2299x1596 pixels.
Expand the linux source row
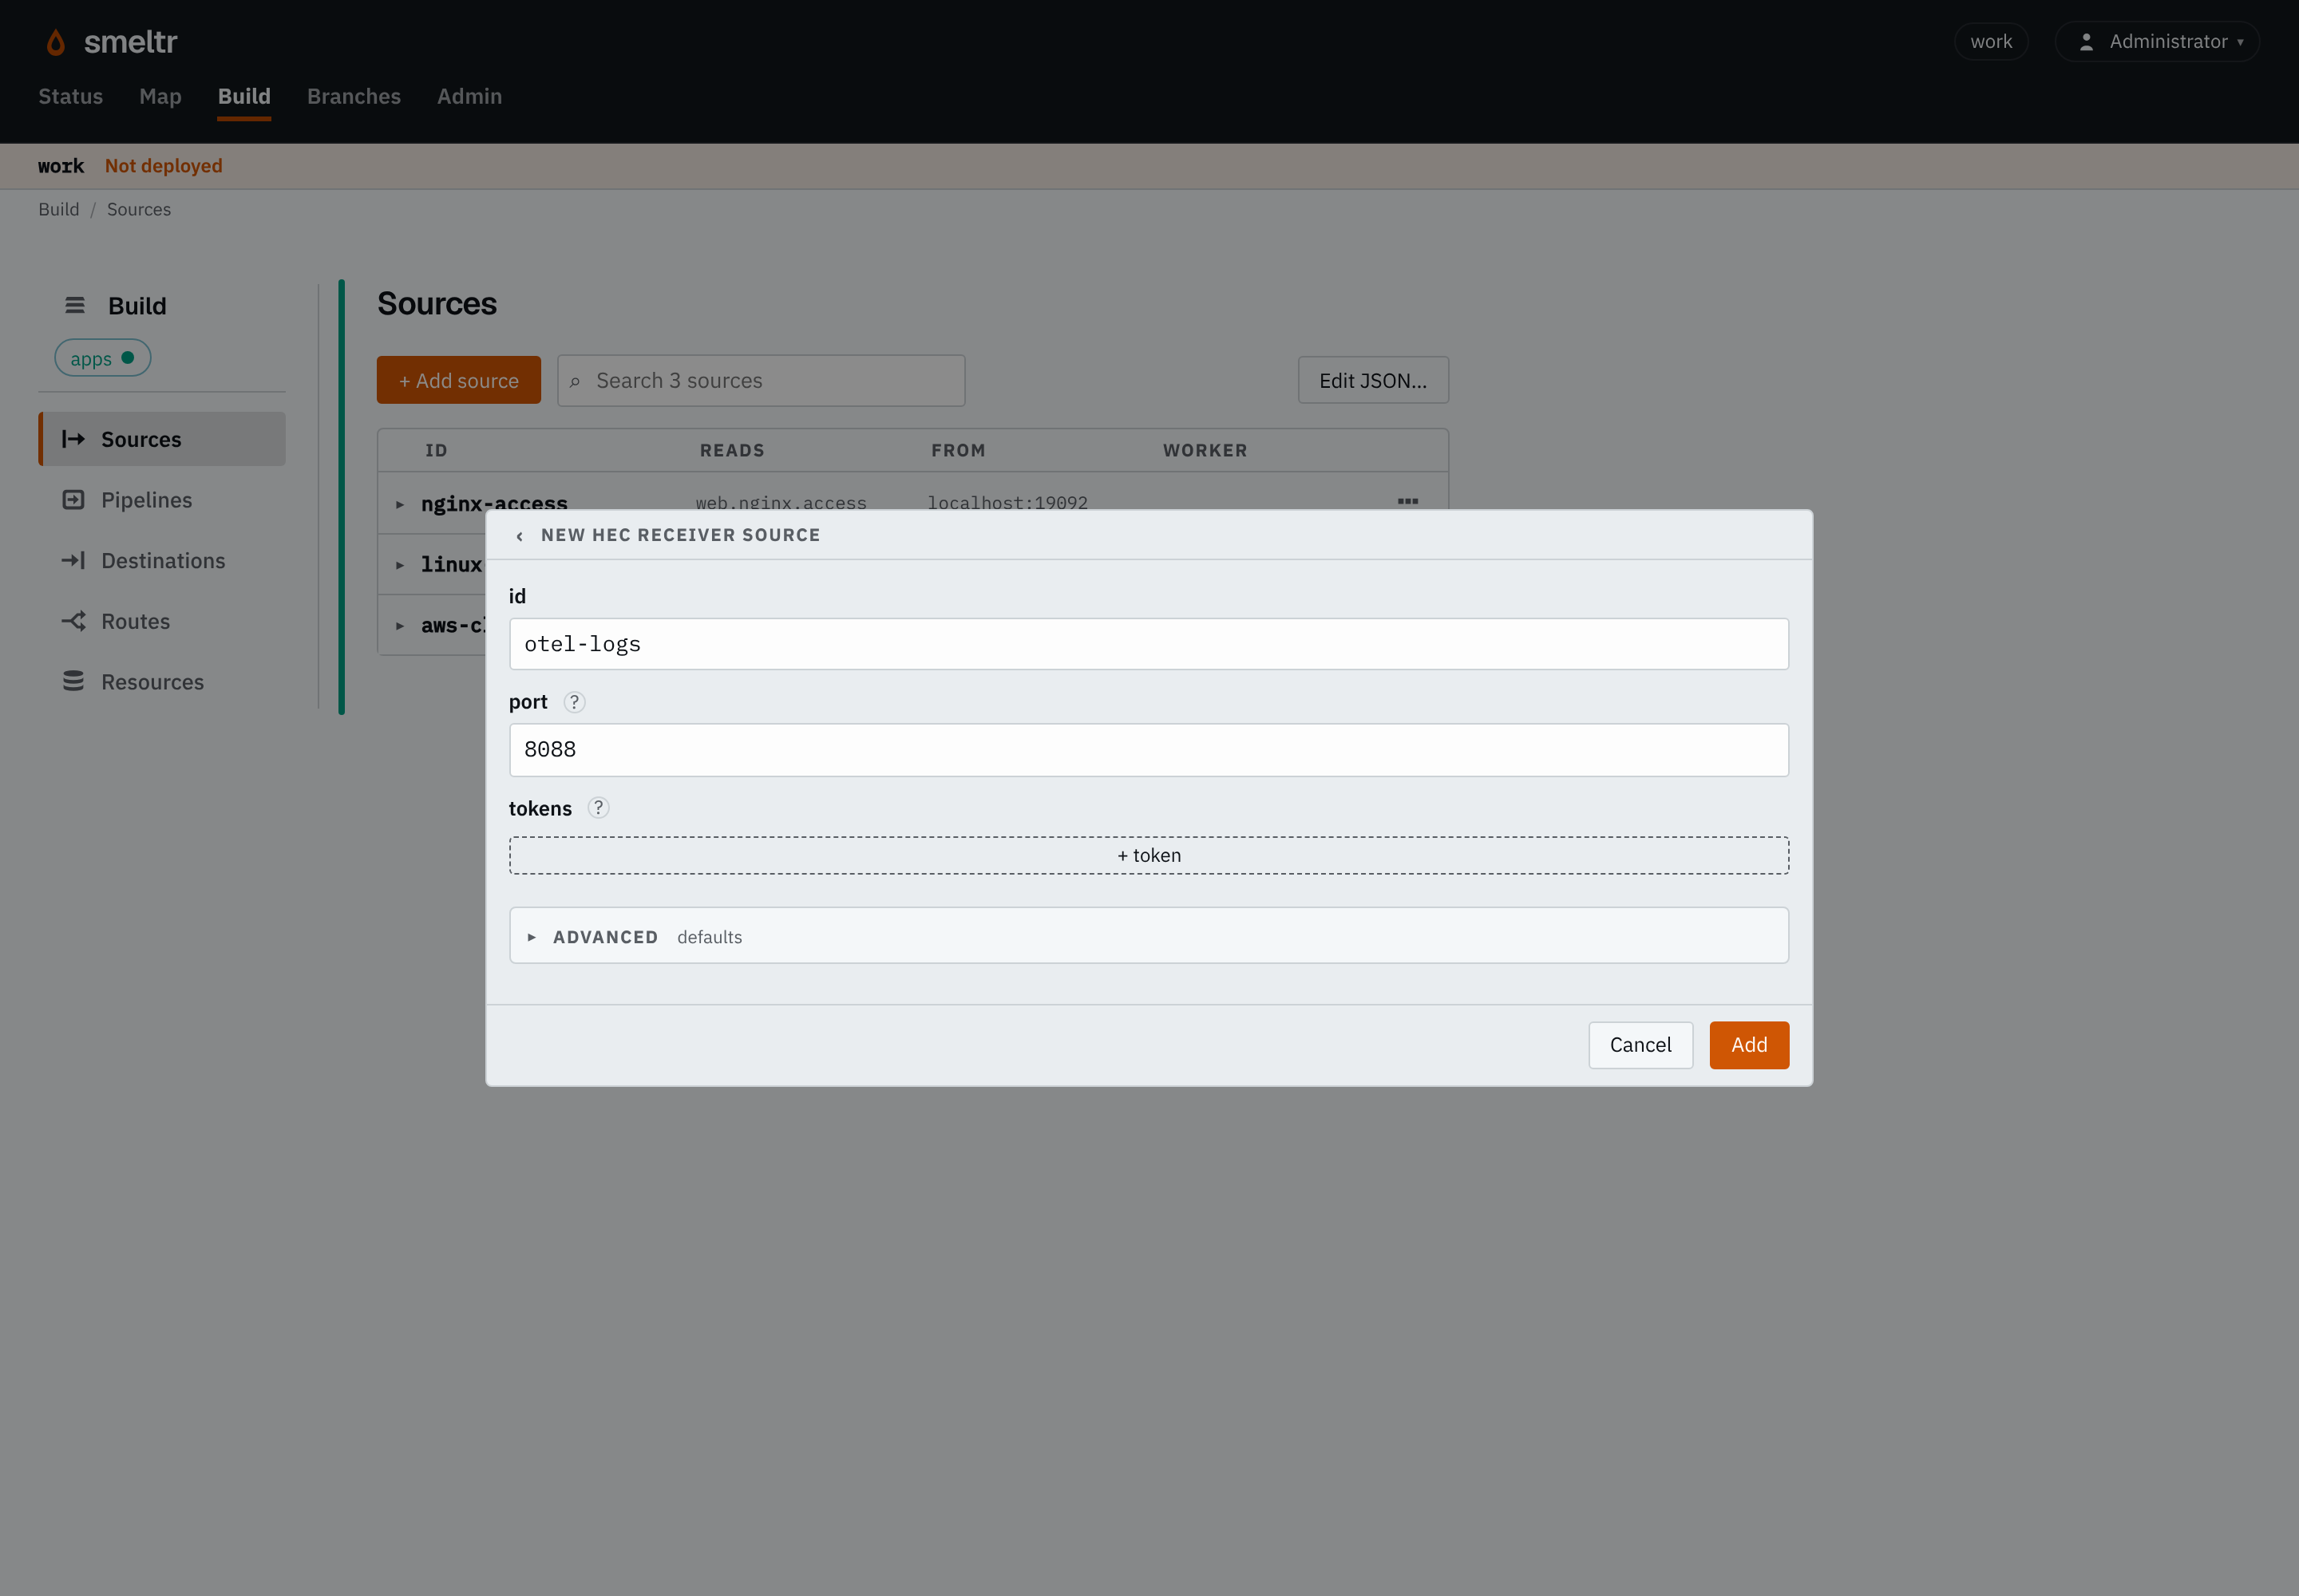(x=399, y=565)
